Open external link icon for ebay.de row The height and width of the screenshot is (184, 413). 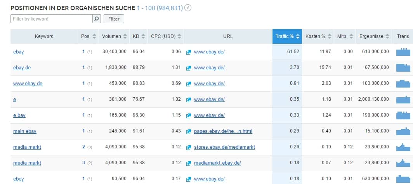pos(189,68)
